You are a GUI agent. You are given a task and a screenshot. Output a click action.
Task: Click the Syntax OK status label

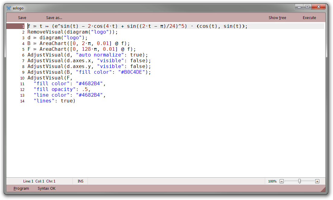(x=46, y=189)
